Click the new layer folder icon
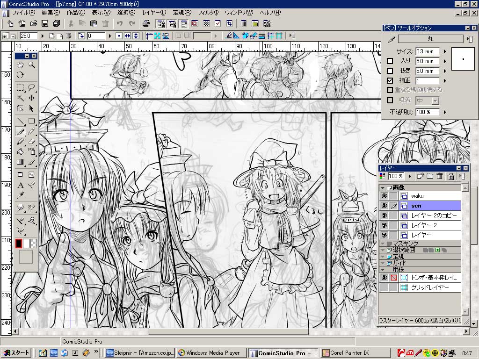 (x=430, y=176)
